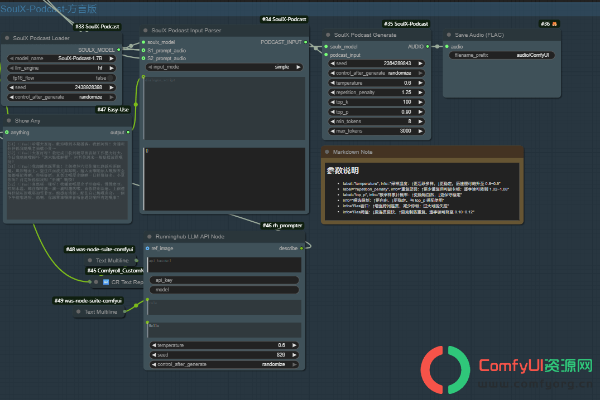Open the input_mode dropdown

[224, 67]
